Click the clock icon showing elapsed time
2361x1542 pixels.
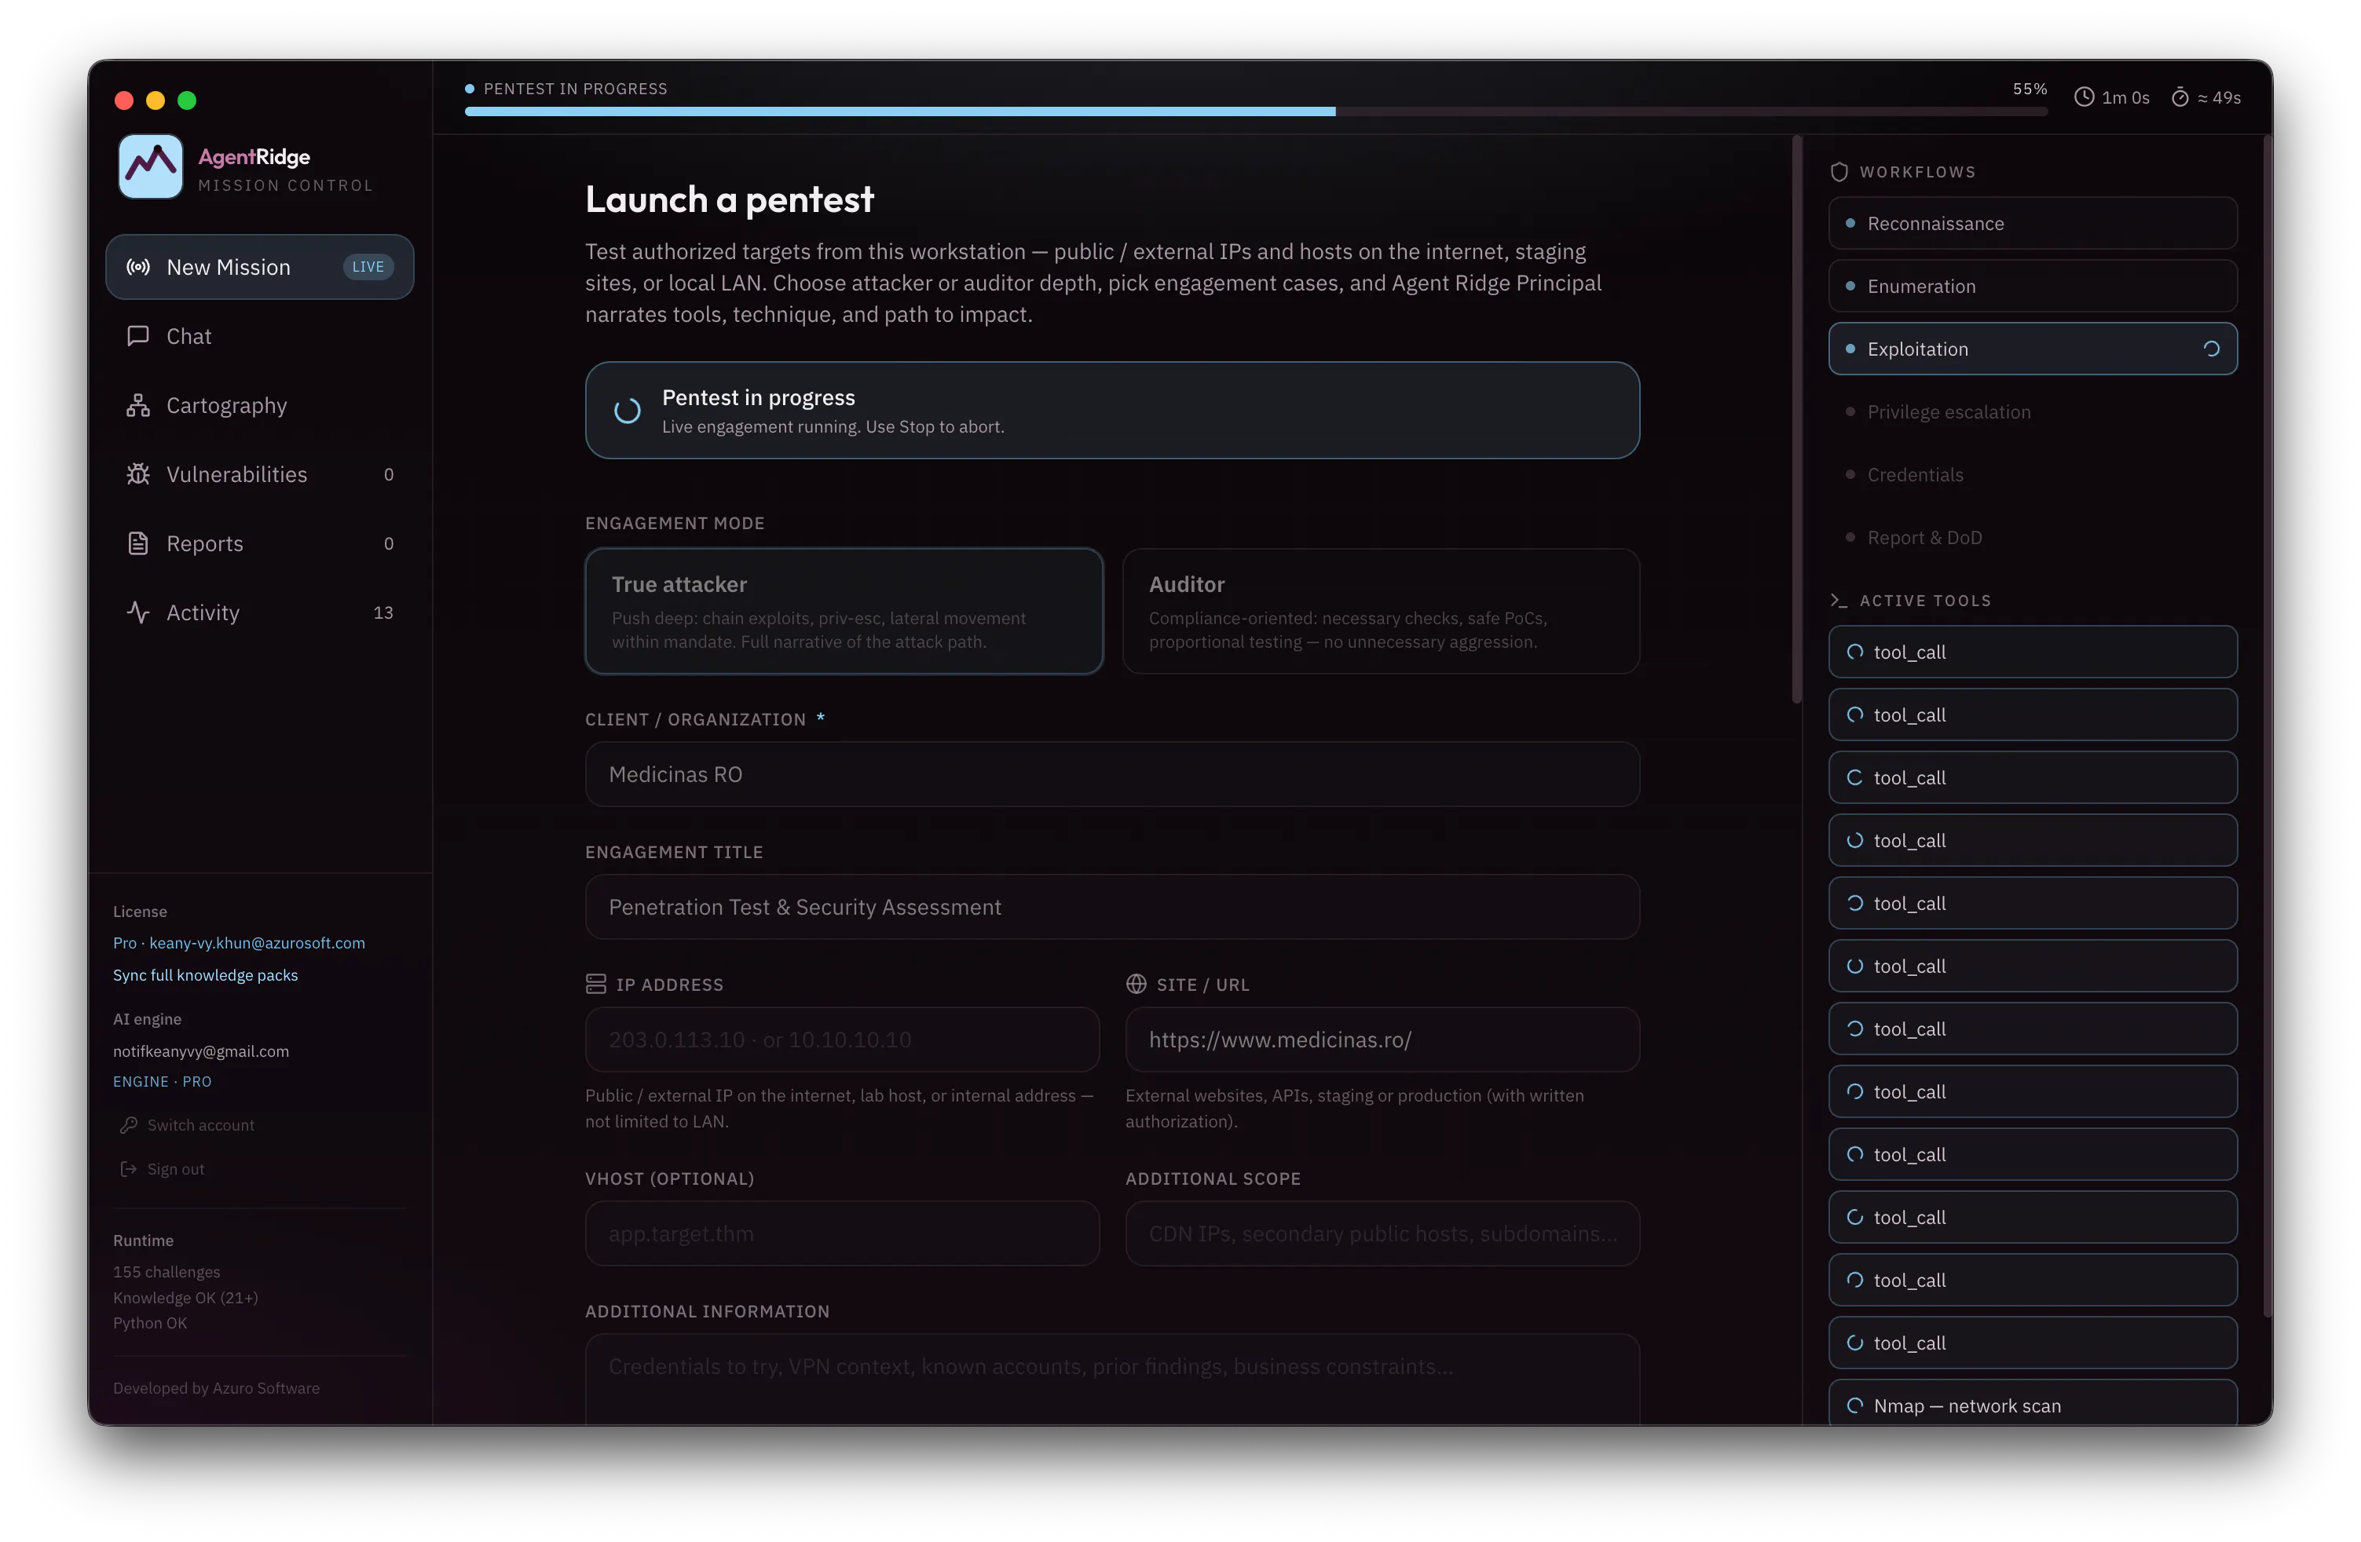tap(2085, 97)
